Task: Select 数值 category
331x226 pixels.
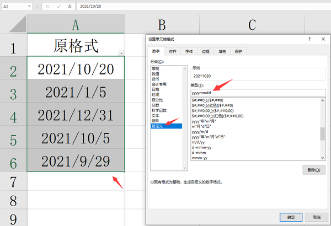Action: click(167, 74)
